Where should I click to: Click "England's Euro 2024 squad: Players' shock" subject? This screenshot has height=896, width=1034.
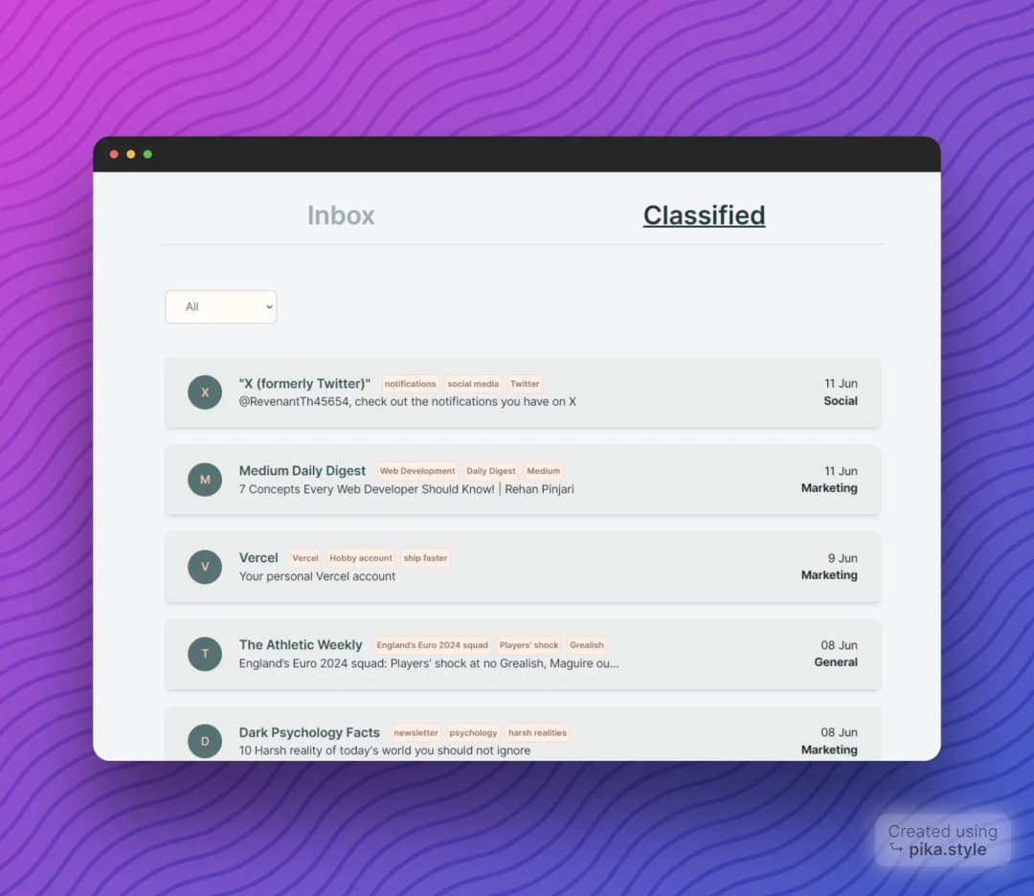[429, 663]
